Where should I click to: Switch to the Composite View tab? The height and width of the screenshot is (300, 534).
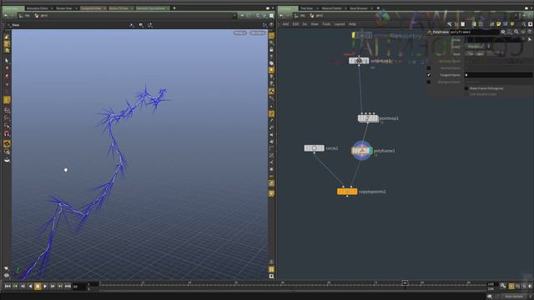click(91, 8)
